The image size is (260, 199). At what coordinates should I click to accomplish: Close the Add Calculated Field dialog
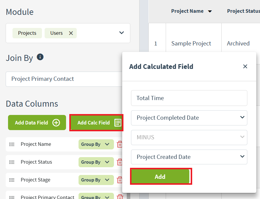pyautogui.click(x=245, y=67)
